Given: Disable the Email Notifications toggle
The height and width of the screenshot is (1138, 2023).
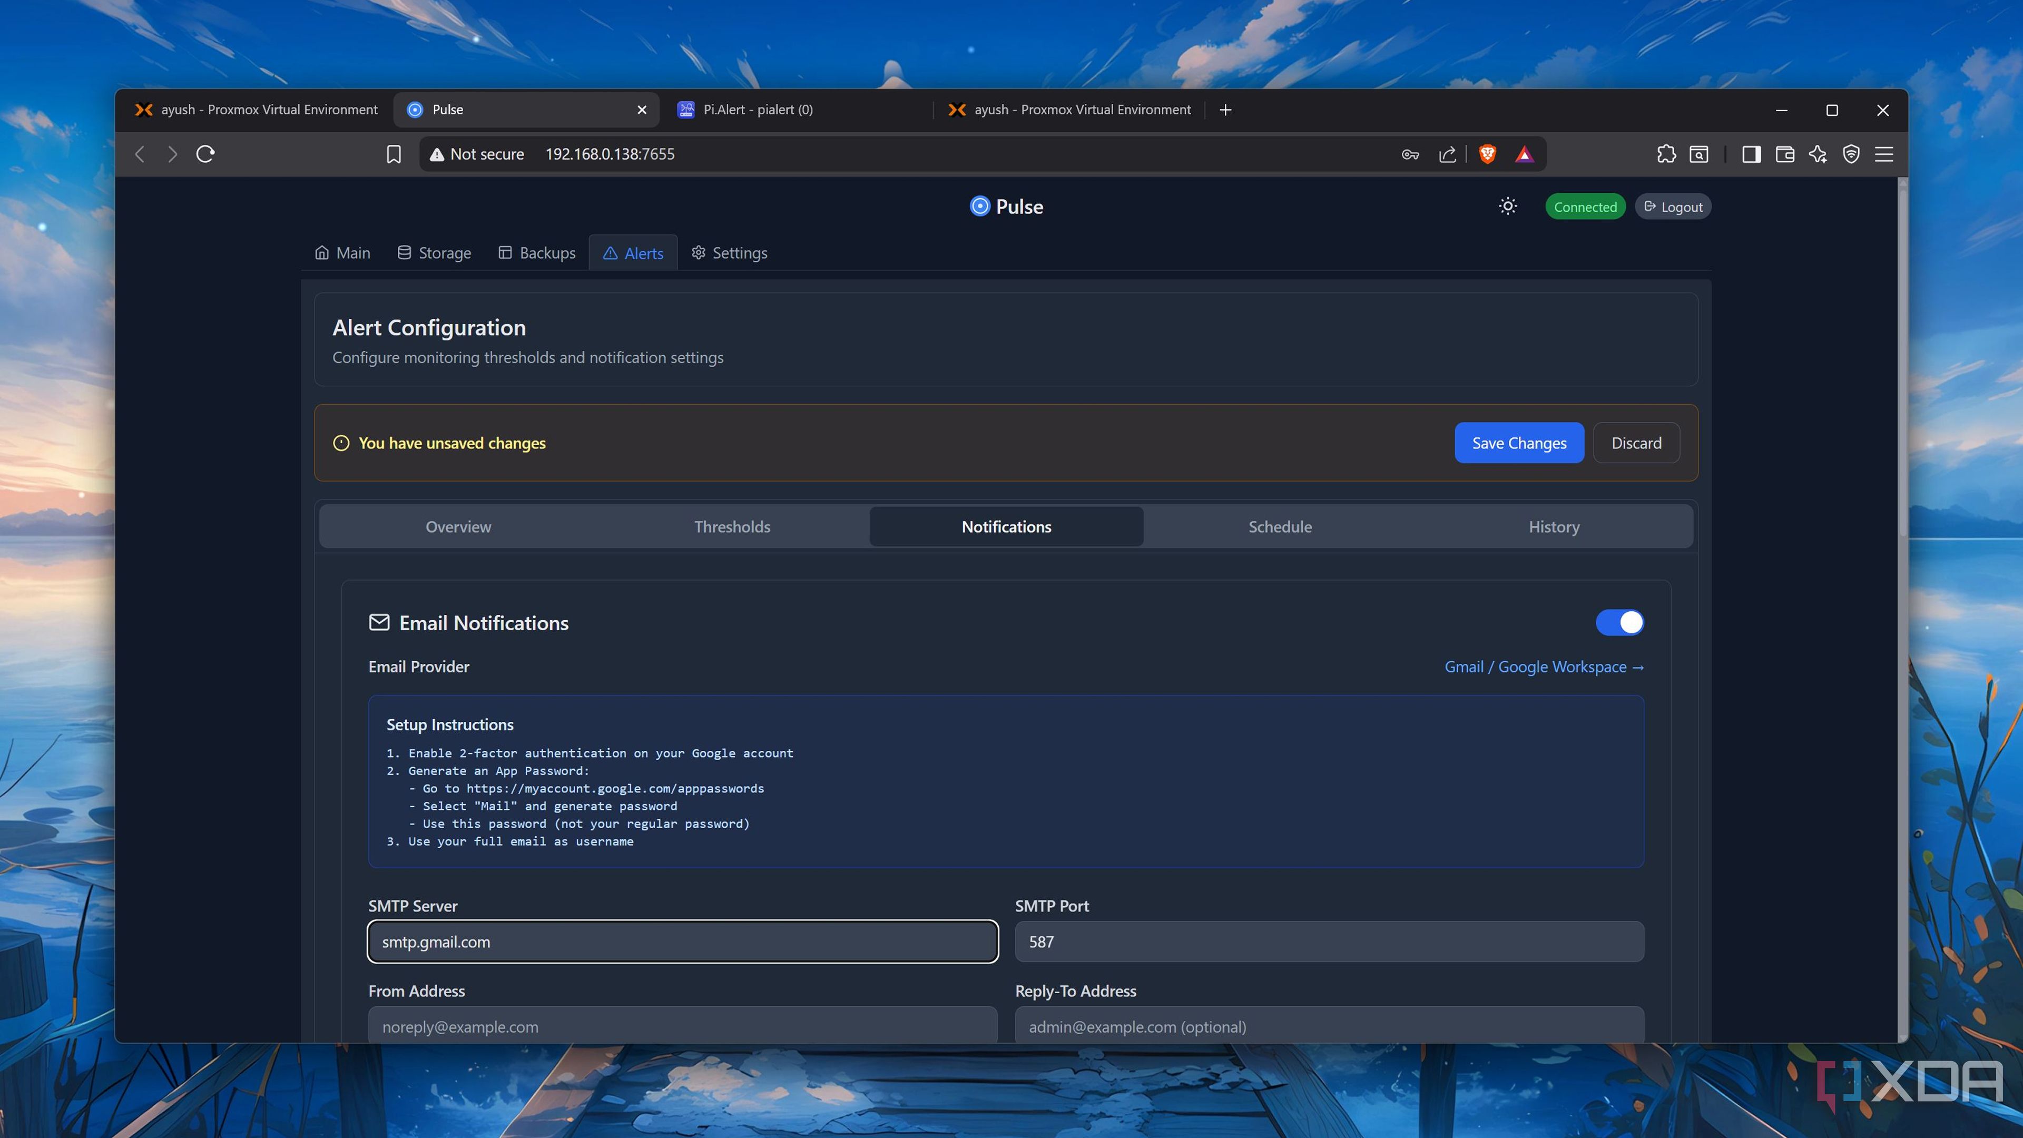Looking at the screenshot, I should pos(1619,622).
